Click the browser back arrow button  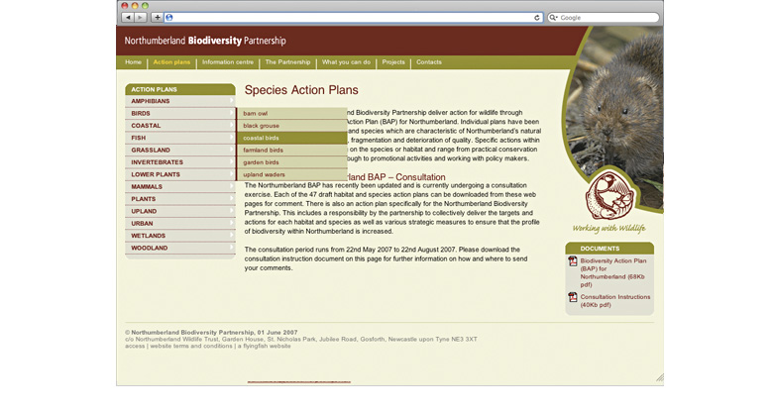pos(128,17)
